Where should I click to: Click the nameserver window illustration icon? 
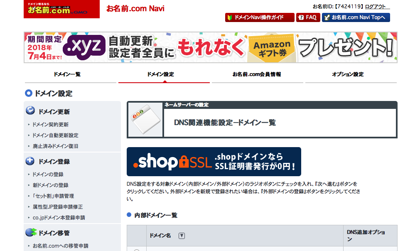pyautogui.click(x=145, y=120)
